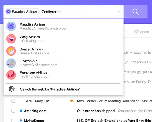This screenshot has width=152, height=122.
Task: Click the magnifying glass search button
Action: pyautogui.click(x=135, y=12)
